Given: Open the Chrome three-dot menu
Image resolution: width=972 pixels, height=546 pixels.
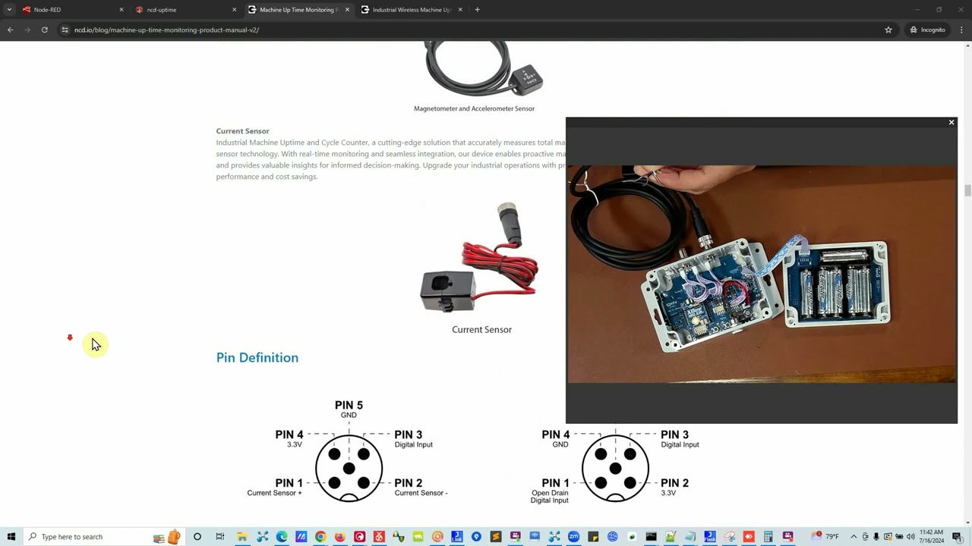Looking at the screenshot, I should 961,30.
